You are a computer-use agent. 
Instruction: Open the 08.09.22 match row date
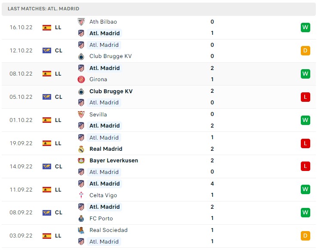(x=21, y=213)
